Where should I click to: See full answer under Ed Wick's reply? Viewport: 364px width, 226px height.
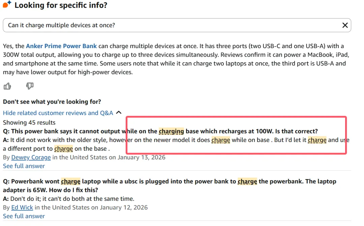click(x=24, y=216)
